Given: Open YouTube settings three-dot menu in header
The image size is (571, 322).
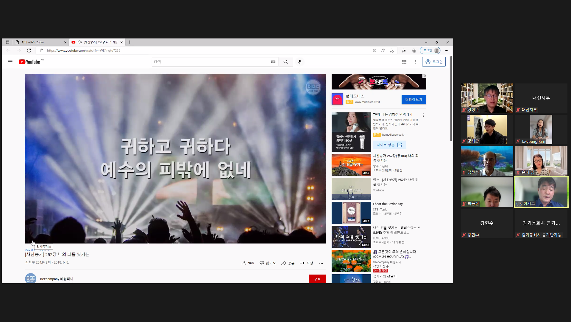Looking at the screenshot, I should pyautogui.click(x=416, y=62).
